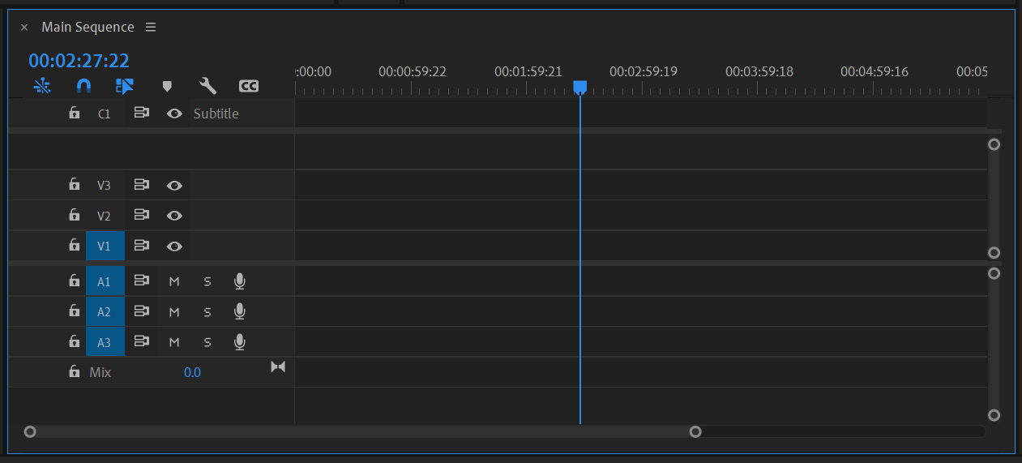Select the Main Sequence tab
Screen dimensions: 1022x463
[x=88, y=27]
